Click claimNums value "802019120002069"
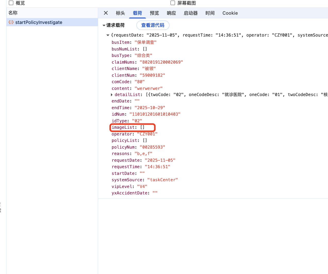Image resolution: width=328 pixels, height=274 pixels. click(161, 62)
